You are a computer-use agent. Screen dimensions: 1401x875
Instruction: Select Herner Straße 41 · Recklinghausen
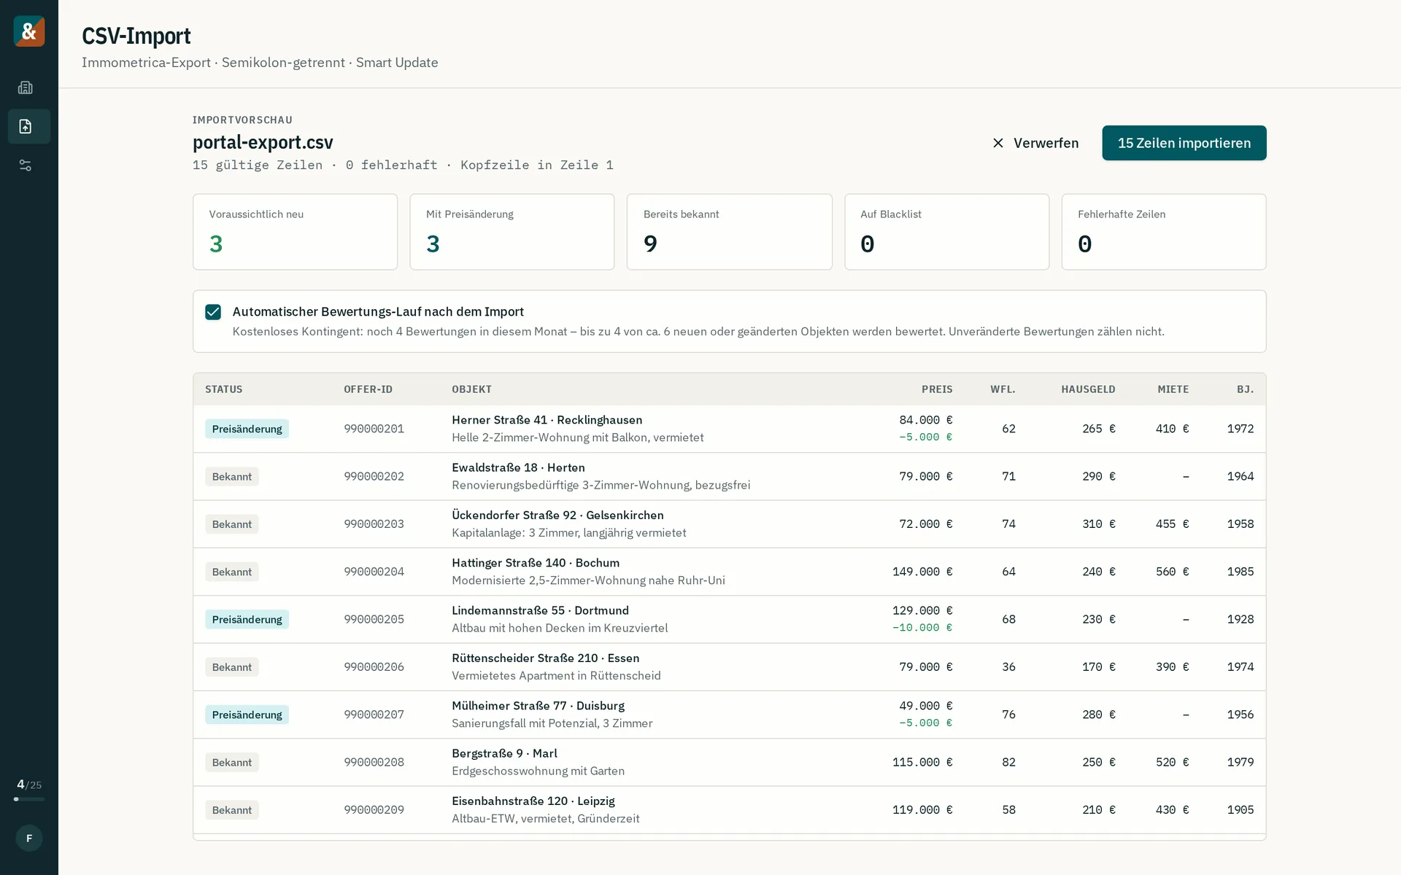547,420
